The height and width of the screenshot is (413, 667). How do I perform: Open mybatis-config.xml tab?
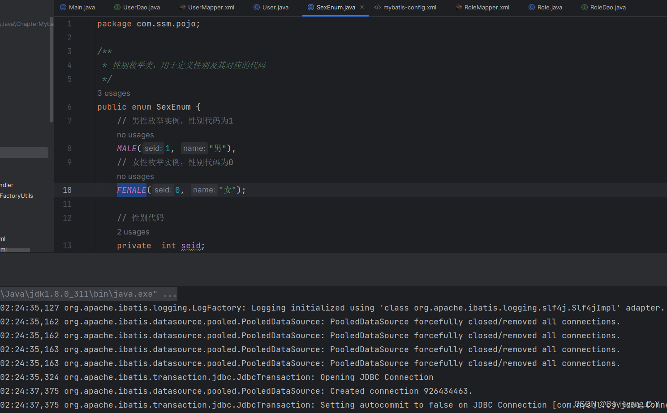(x=405, y=8)
